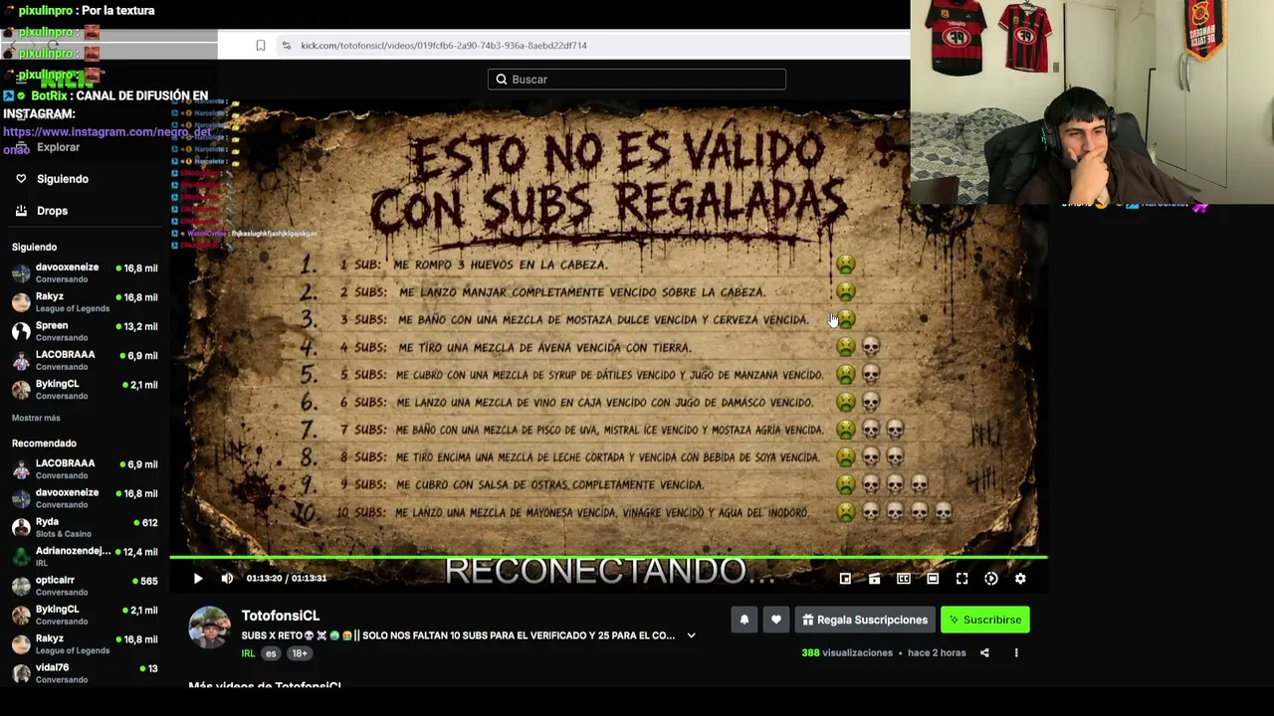Toggle closed captions (CC) in the player
The height and width of the screenshot is (716, 1274).
[x=904, y=578]
